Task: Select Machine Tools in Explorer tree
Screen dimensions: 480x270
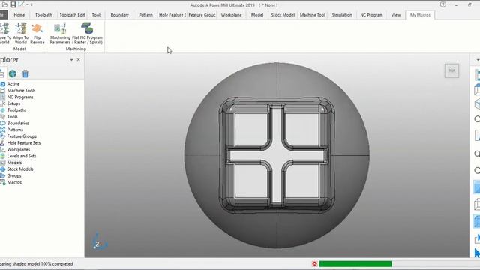Action: [21, 90]
